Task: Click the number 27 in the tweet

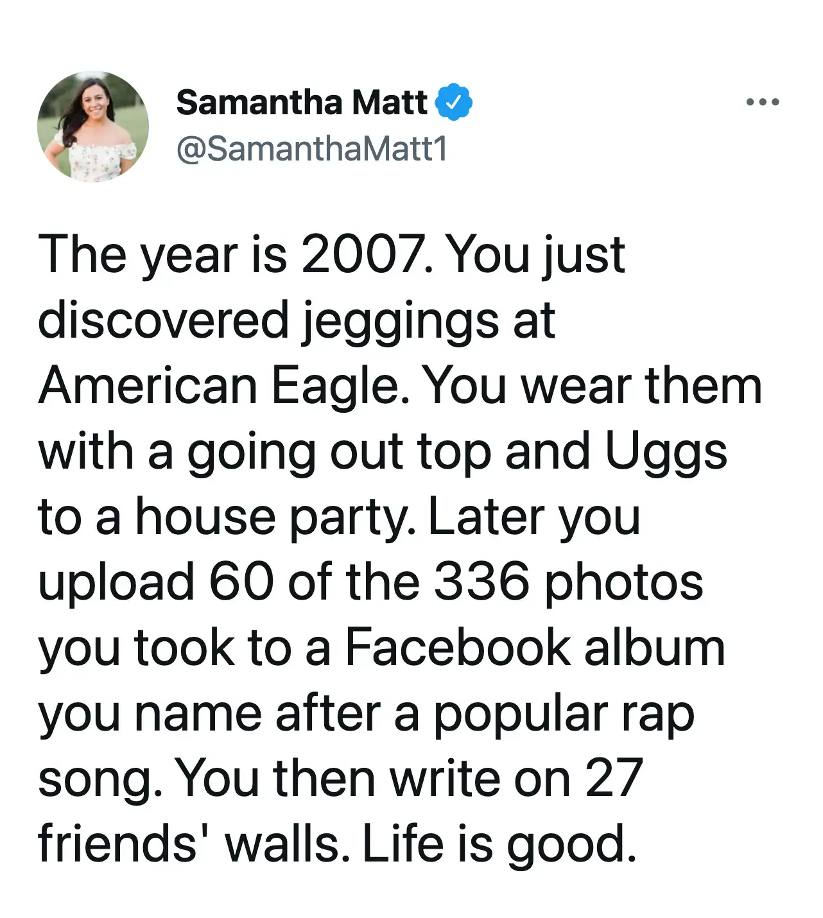Action: [x=614, y=779]
